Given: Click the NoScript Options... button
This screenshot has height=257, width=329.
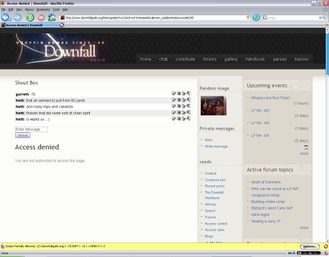Looking at the screenshot, I should coord(309,246).
